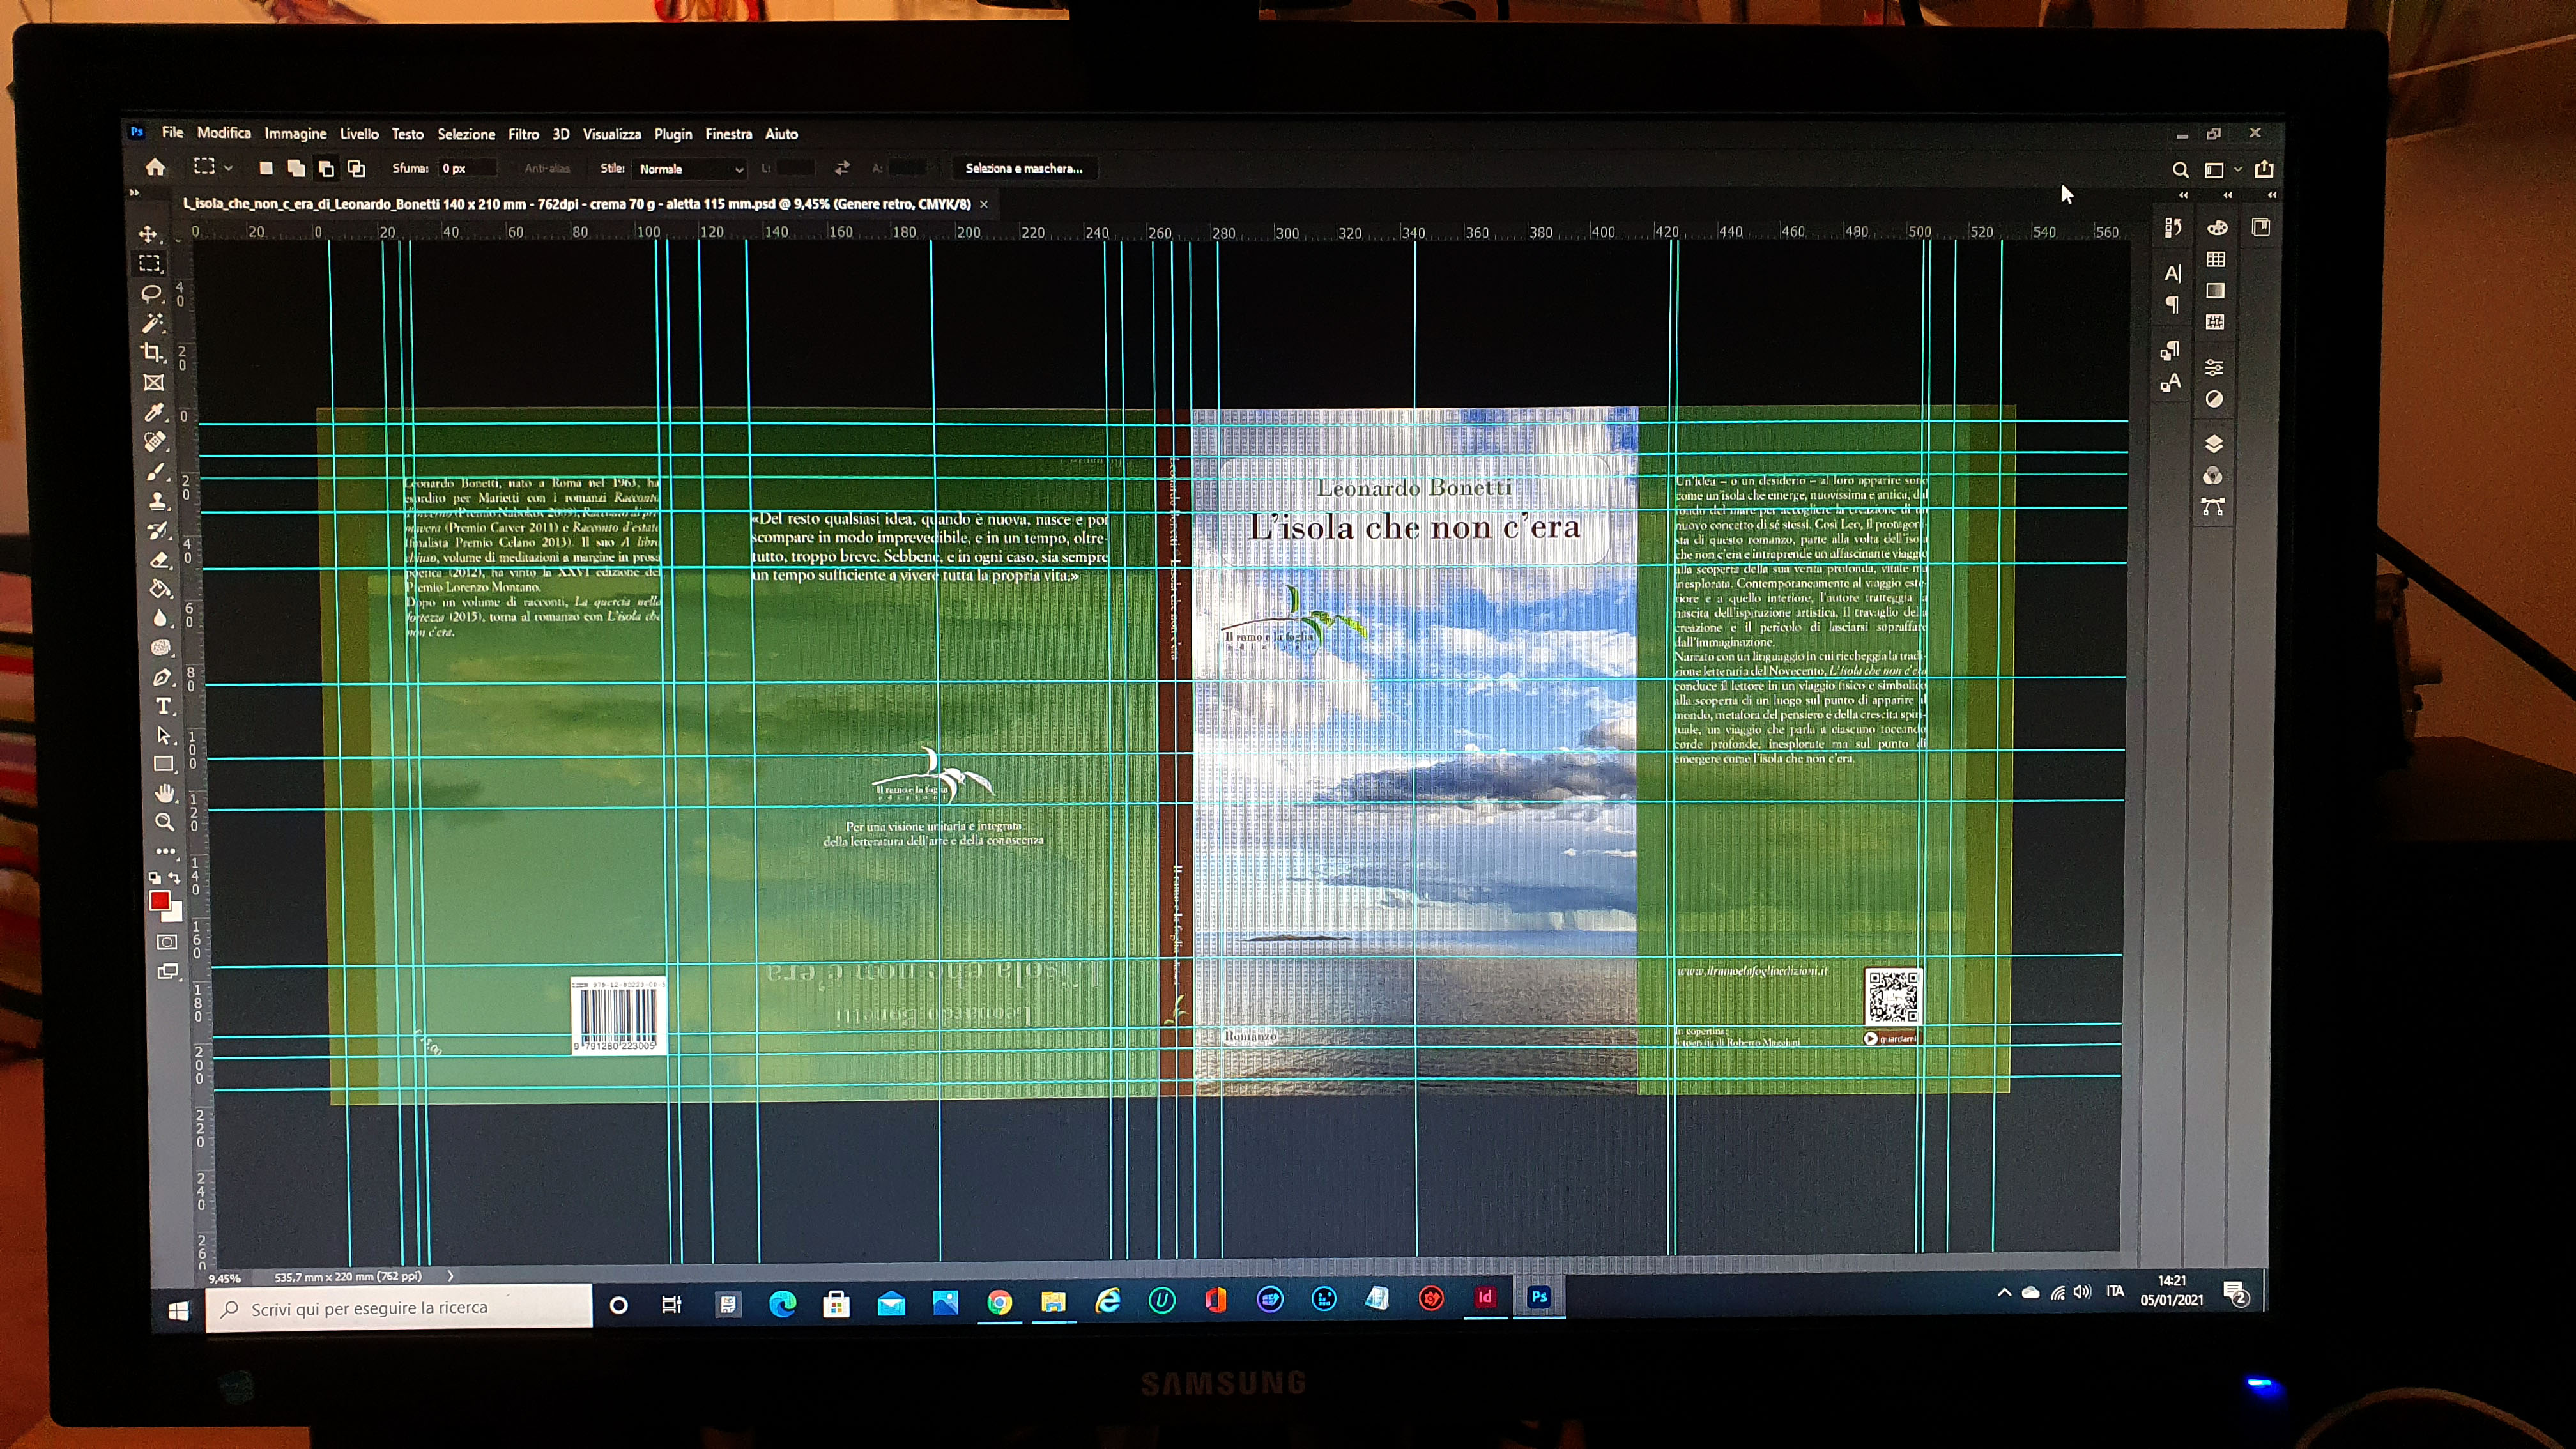Select the Path Selection tool

pos(164,735)
